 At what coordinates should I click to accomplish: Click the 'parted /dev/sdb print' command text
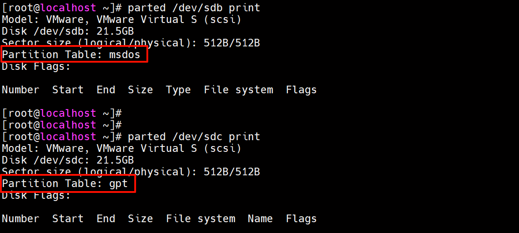194,8
